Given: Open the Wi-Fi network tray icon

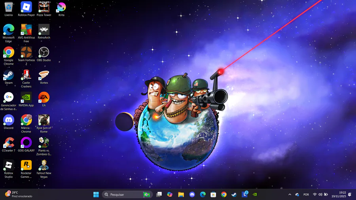Looking at the screenshot, I should [315, 194].
